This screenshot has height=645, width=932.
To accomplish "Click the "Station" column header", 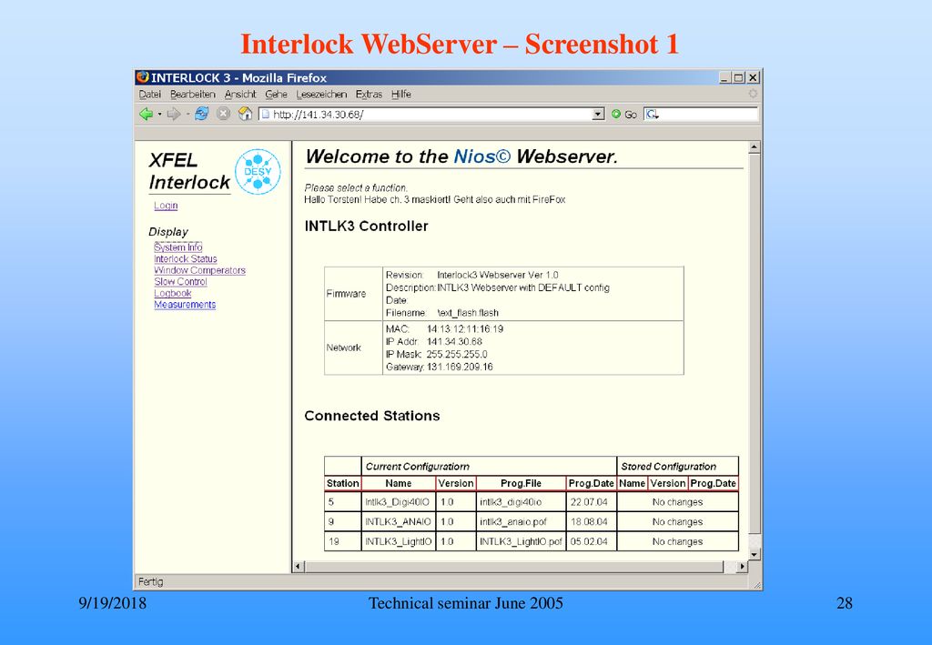I will tap(343, 483).
